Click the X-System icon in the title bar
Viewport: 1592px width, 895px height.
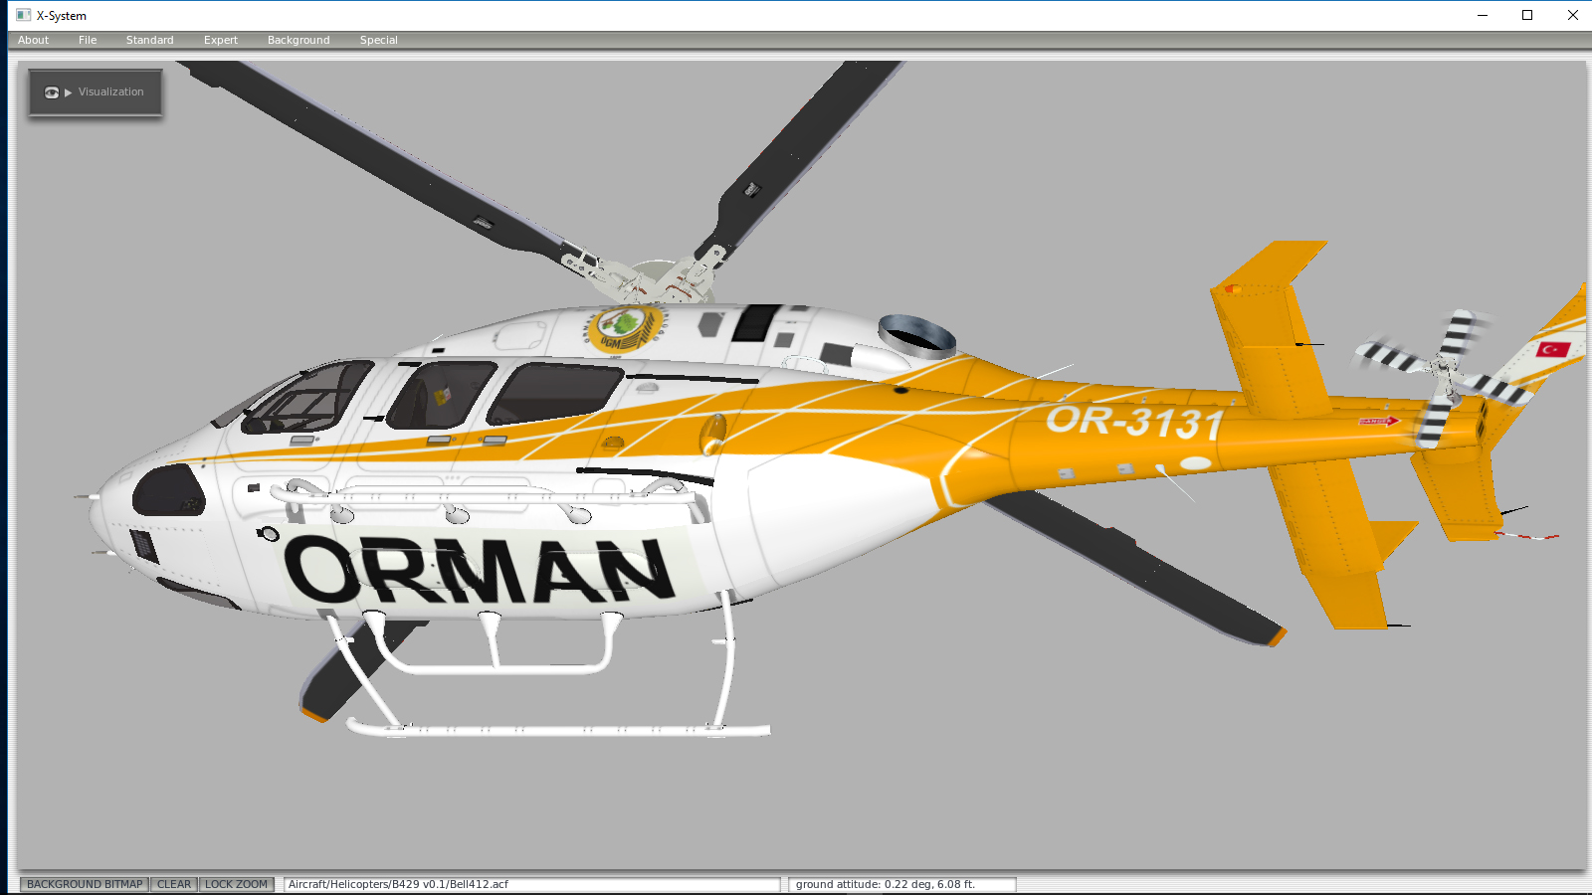22,15
